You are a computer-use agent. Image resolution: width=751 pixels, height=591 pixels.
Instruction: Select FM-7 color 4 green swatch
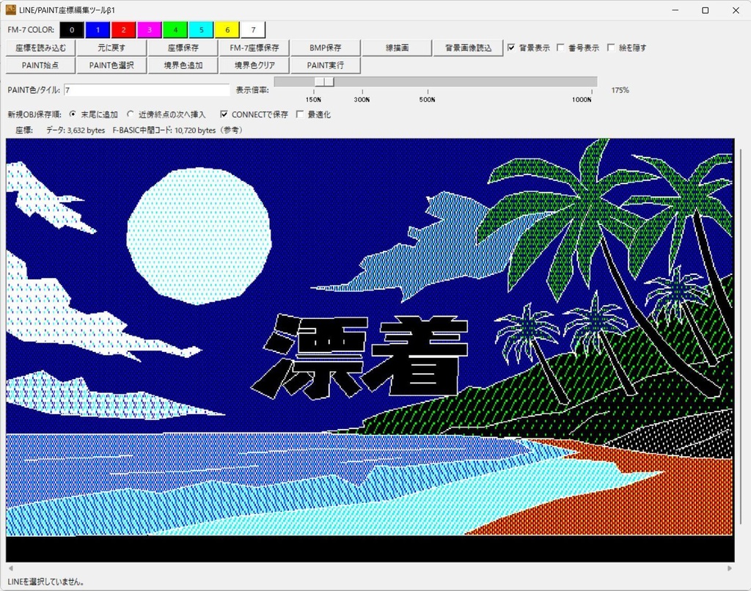(175, 29)
